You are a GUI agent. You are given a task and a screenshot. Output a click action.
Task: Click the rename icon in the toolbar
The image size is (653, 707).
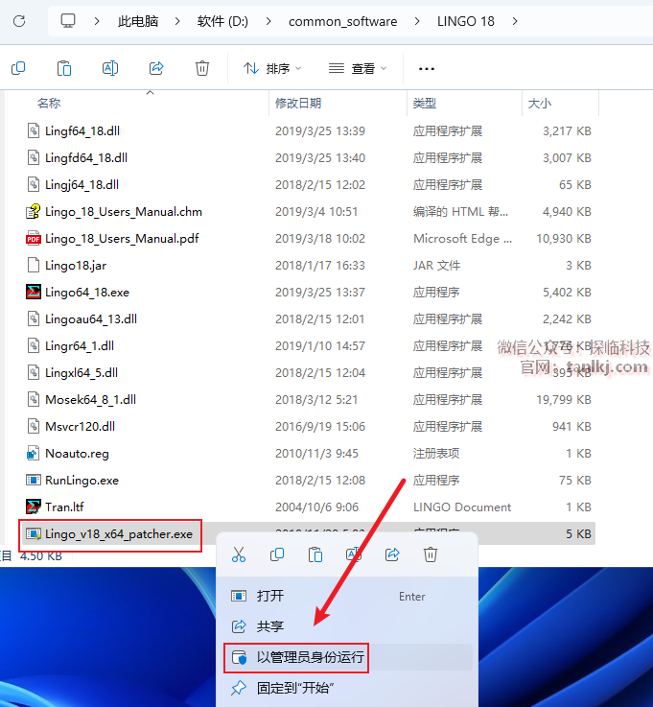coord(110,68)
